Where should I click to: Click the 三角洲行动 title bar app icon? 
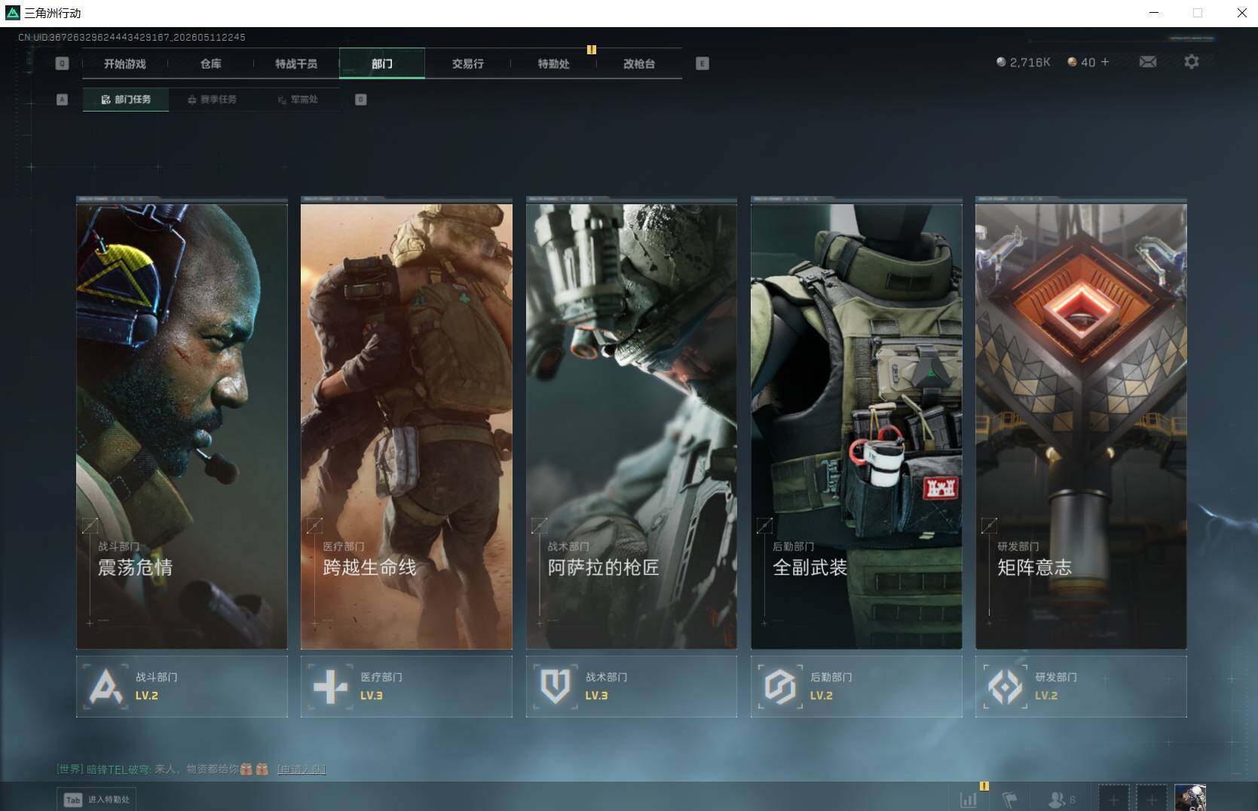[13, 13]
